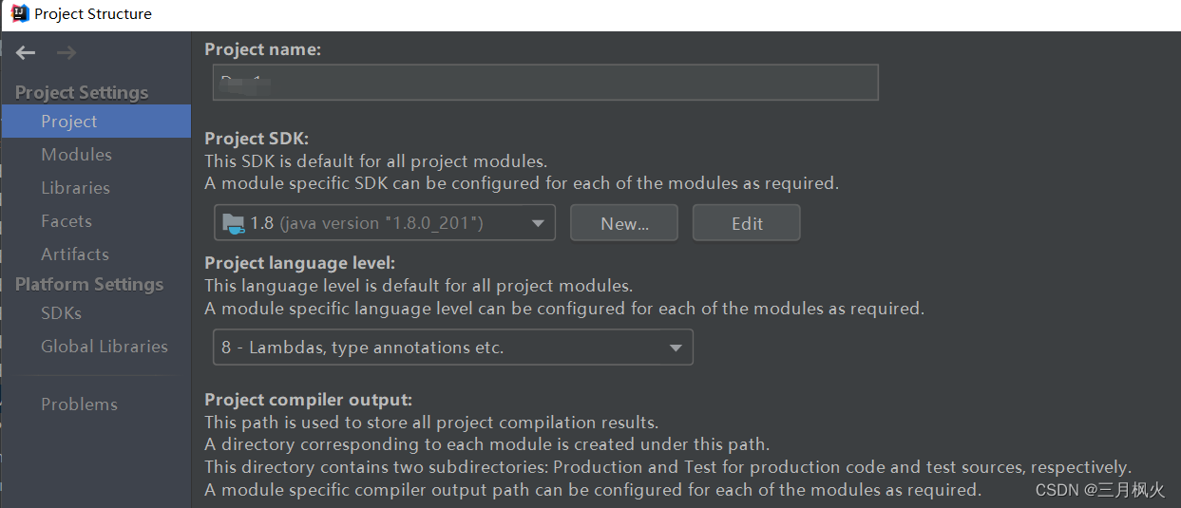
Task: Open the Modules settings page
Action: pyautogui.click(x=76, y=155)
